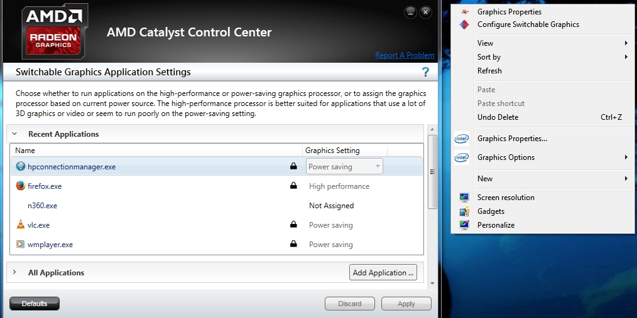
Task: Click the Firefox application icon
Action: [21, 186]
